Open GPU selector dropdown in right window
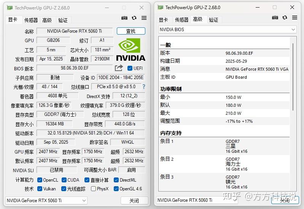This screenshot has height=209, width=304. click(x=197, y=200)
